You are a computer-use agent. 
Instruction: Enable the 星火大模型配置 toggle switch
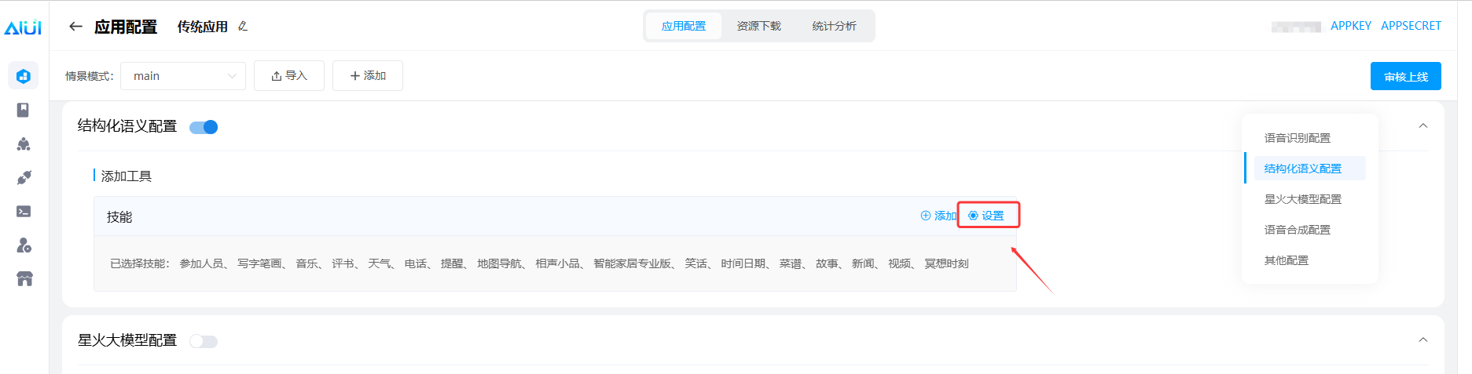tap(204, 341)
